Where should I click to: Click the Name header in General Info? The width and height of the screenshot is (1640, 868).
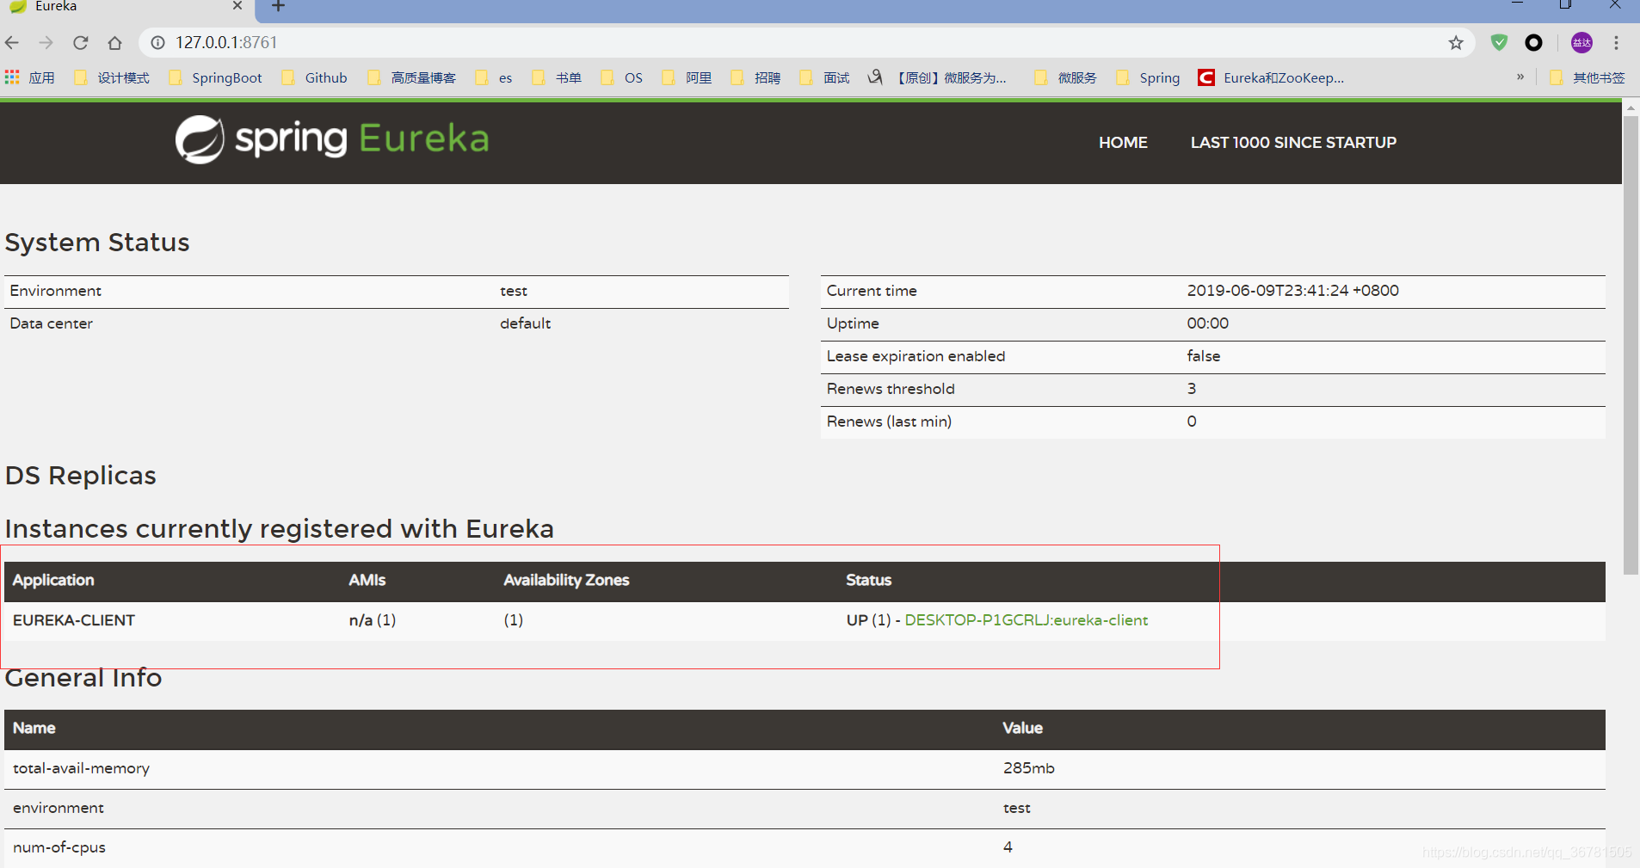click(34, 728)
